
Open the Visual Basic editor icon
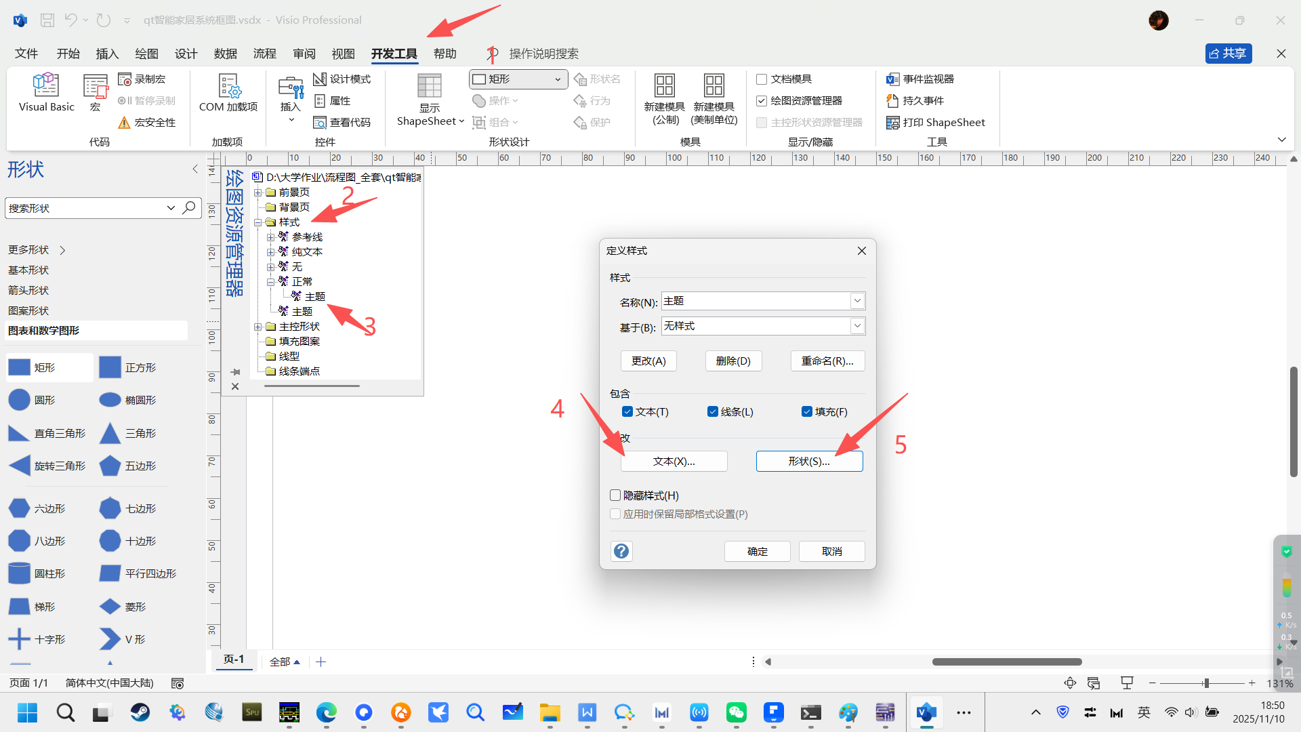coord(46,85)
